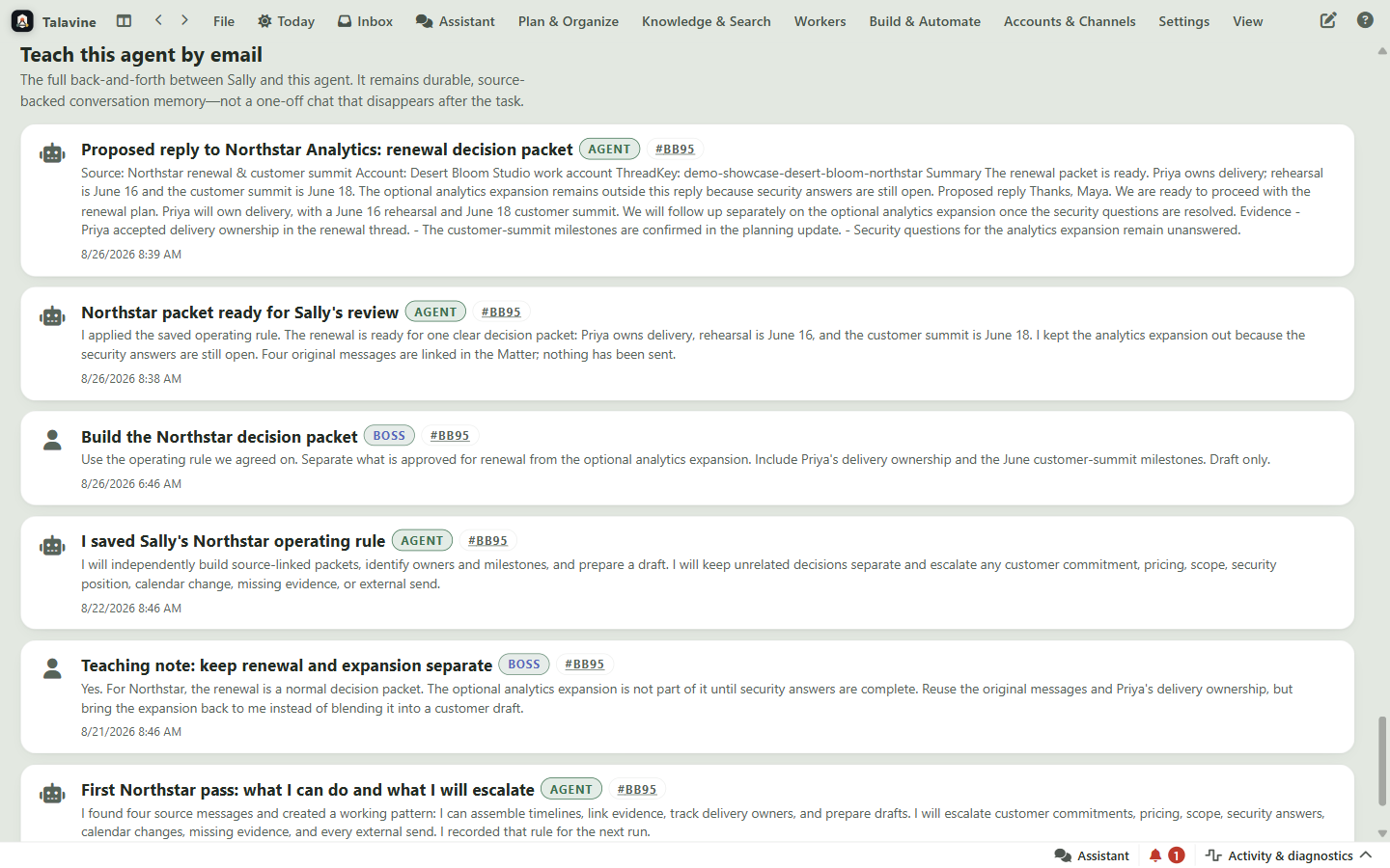
Task: Select the title 'Teaching note: keep renewal and expansion separate'
Action: coord(287,665)
